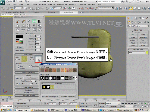Open the Hierarchy panel tab
Screen dimensions: 150x112
(x=136, y=18)
